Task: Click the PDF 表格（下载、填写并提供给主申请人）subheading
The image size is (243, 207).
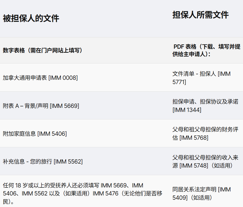Action: pos(207,50)
